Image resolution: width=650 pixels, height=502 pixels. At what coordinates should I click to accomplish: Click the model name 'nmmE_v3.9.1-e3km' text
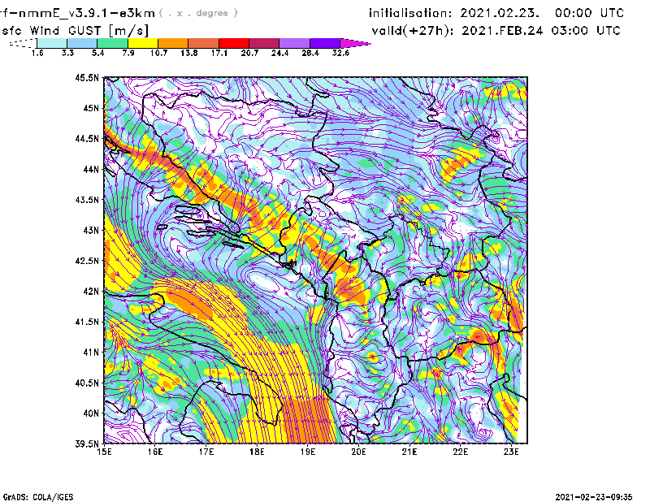(x=84, y=13)
